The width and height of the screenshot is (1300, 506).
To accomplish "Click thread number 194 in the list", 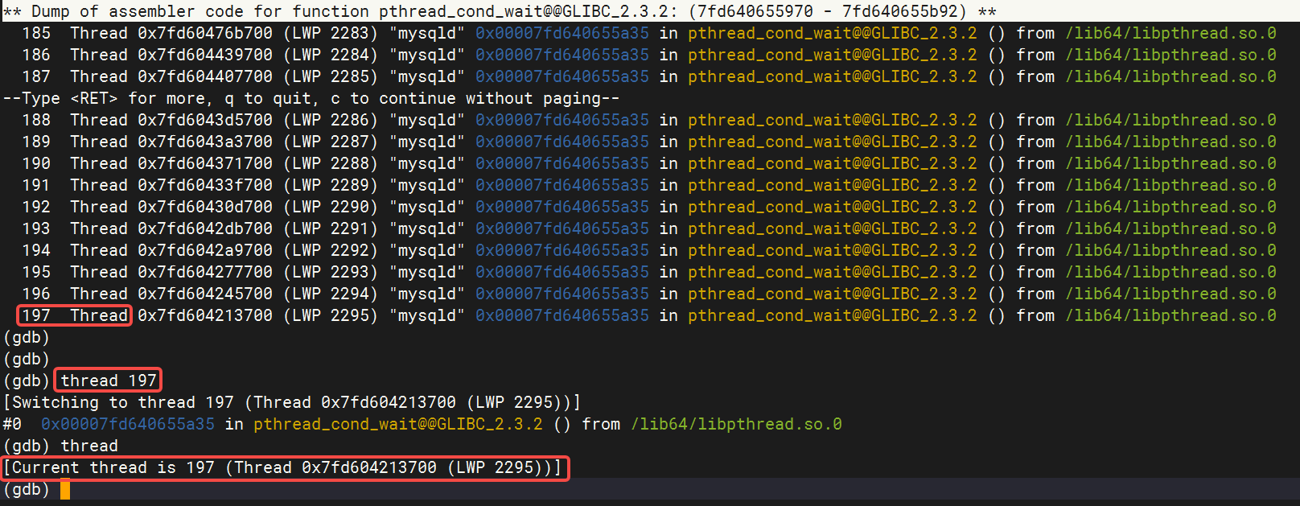I will pos(36,250).
